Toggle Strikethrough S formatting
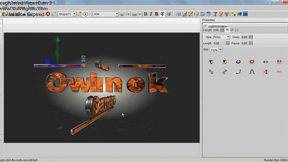Viewport: 288px width, 162px height. pos(156,14)
